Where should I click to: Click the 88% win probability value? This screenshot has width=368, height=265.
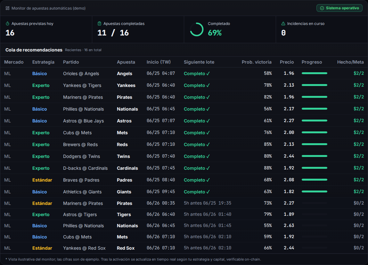tap(268, 168)
